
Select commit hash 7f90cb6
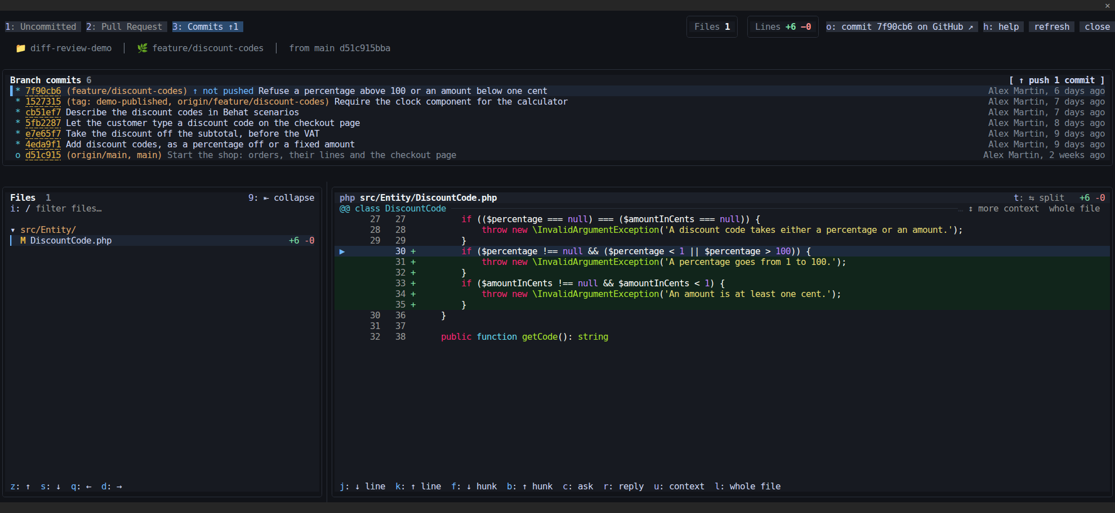click(43, 91)
